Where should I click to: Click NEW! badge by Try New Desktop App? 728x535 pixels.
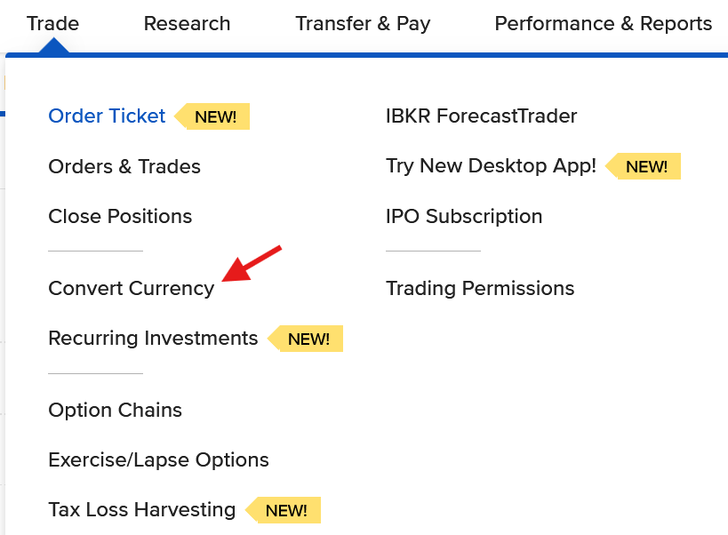646,167
